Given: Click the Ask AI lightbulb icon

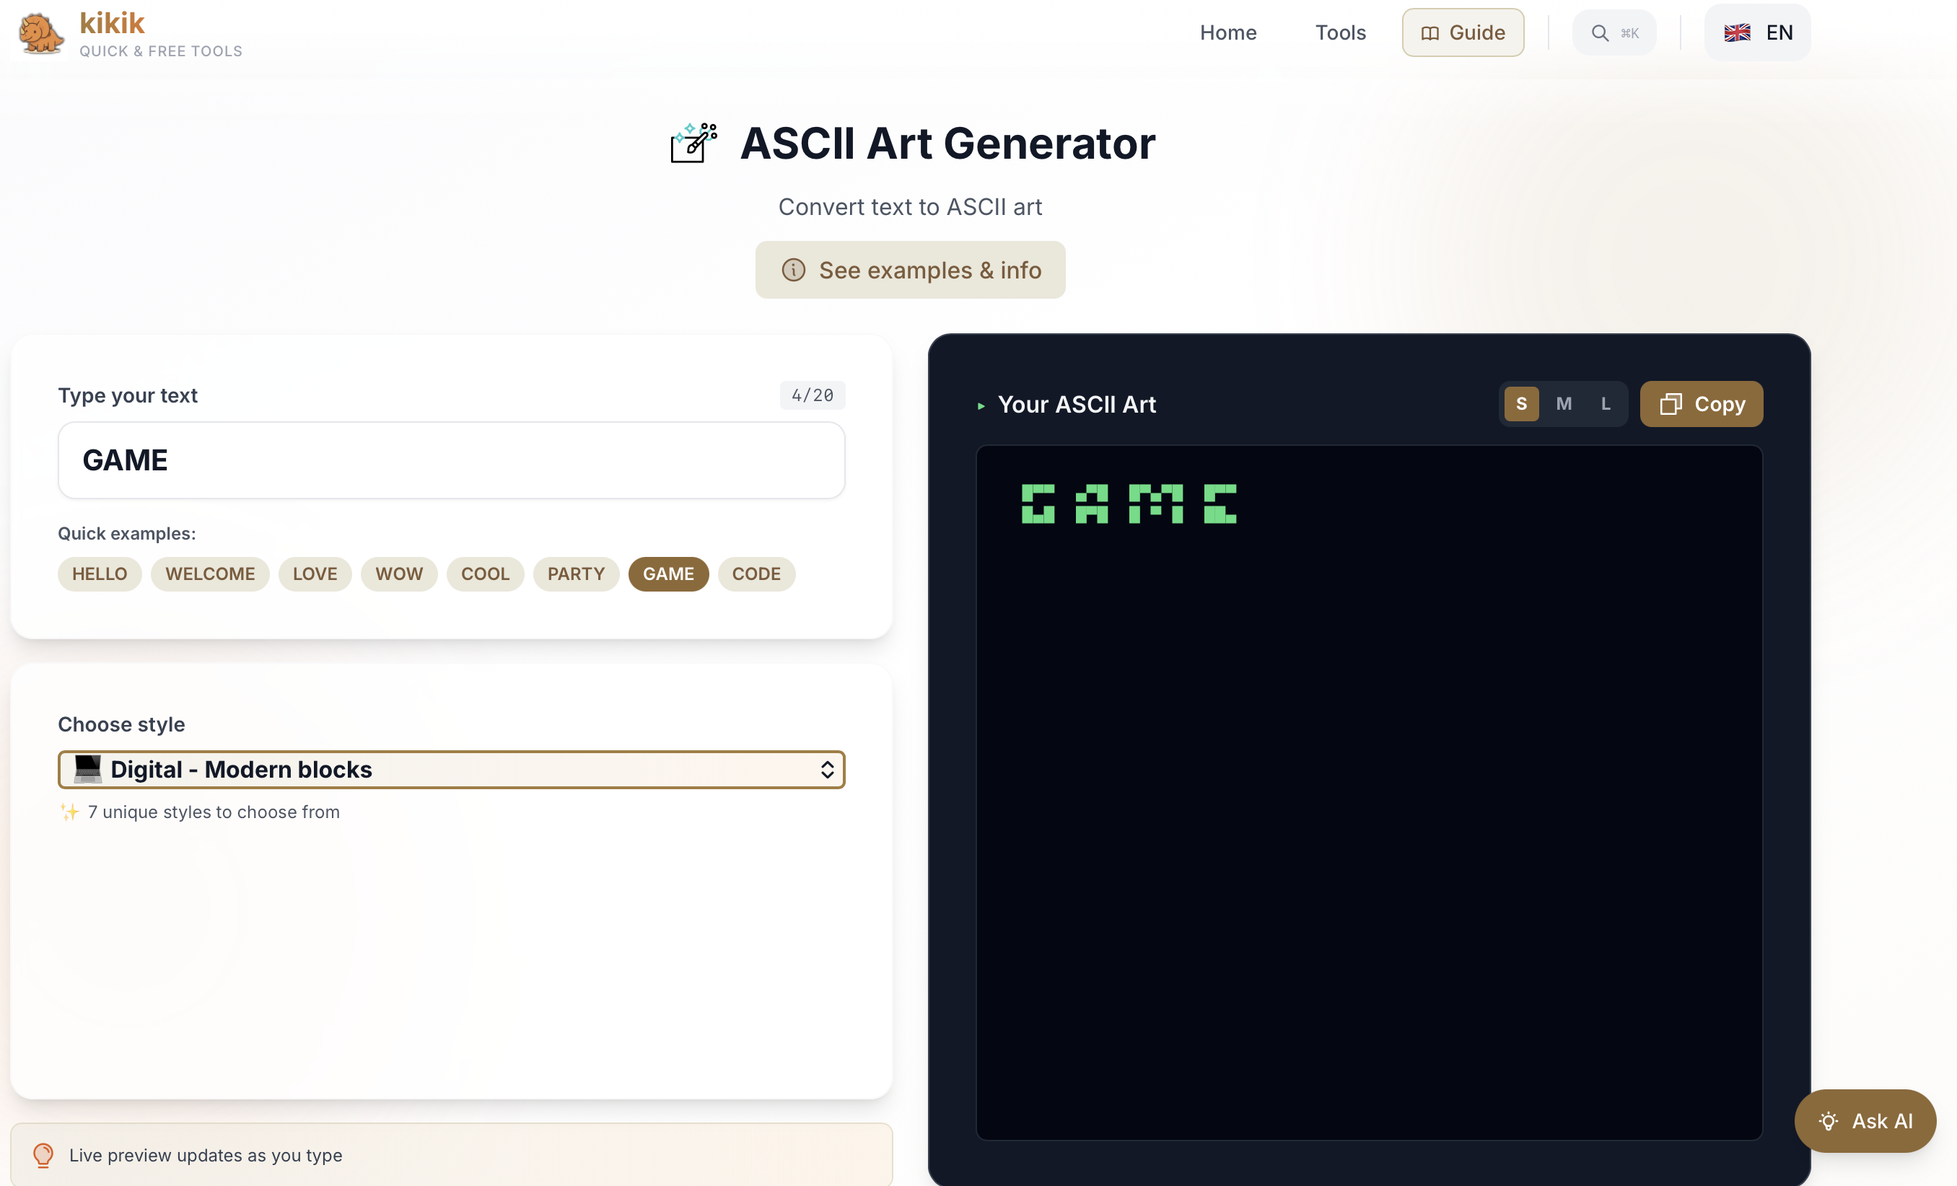Looking at the screenshot, I should point(1829,1121).
